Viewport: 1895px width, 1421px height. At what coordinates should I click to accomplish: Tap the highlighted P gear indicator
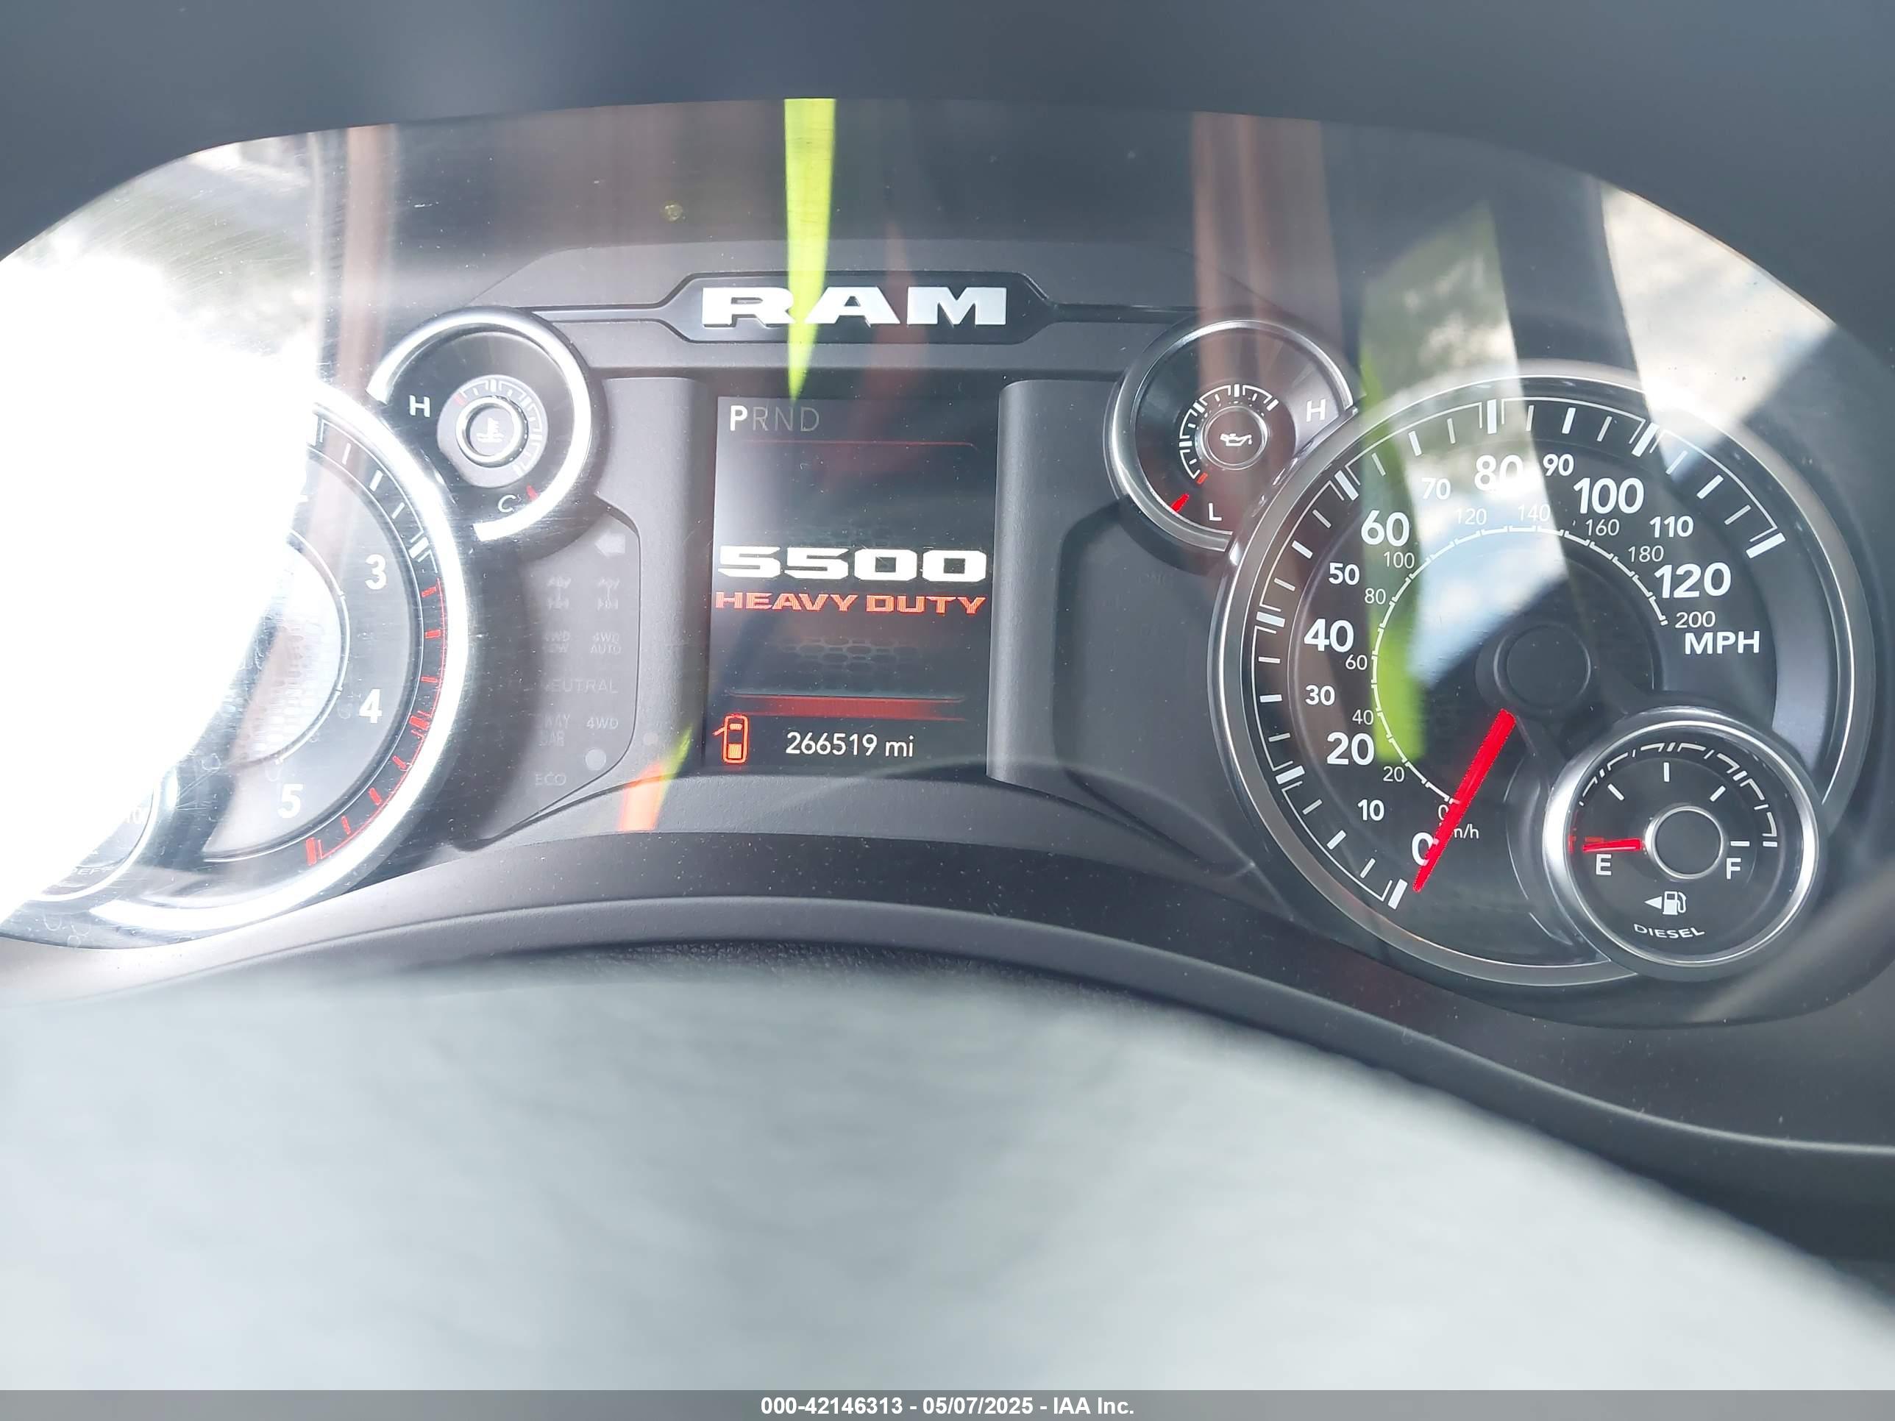(737, 420)
